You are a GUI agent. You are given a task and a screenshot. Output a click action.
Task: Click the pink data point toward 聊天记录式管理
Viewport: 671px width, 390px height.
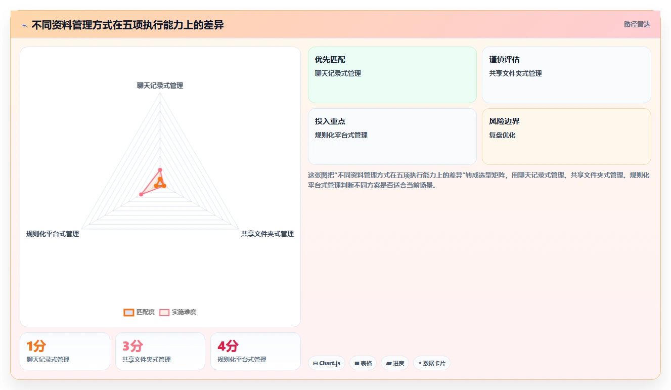pyautogui.click(x=160, y=169)
